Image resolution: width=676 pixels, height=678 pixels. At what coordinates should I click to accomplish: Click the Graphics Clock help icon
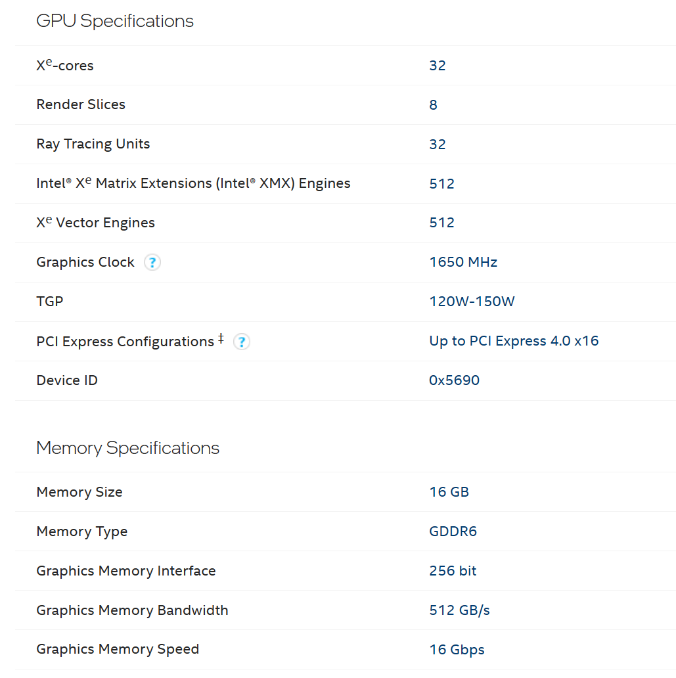(152, 263)
